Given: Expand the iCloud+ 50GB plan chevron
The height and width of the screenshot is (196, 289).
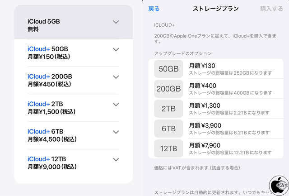Looking at the screenshot, I should [x=116, y=49].
